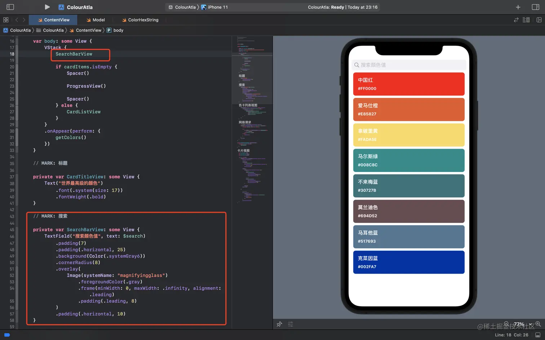
Task: Click line number 45 in gutter
Action: [12, 230]
